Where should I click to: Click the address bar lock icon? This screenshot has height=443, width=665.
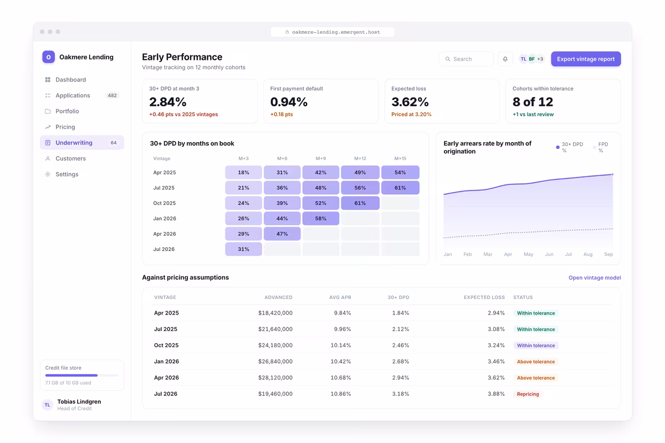click(x=287, y=32)
